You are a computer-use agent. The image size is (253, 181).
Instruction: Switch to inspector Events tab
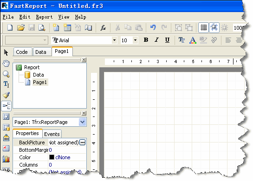click(52, 134)
